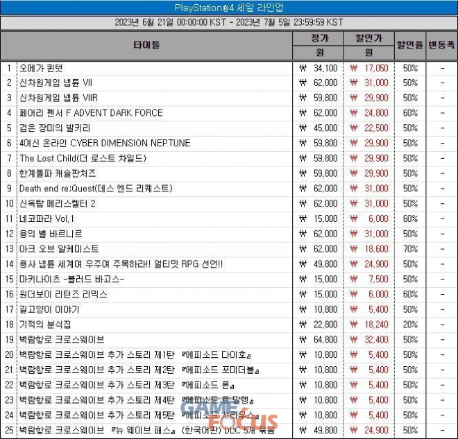Select regular price 49,800 for 용사 넵튠
The image size is (458, 439).
(325, 264)
